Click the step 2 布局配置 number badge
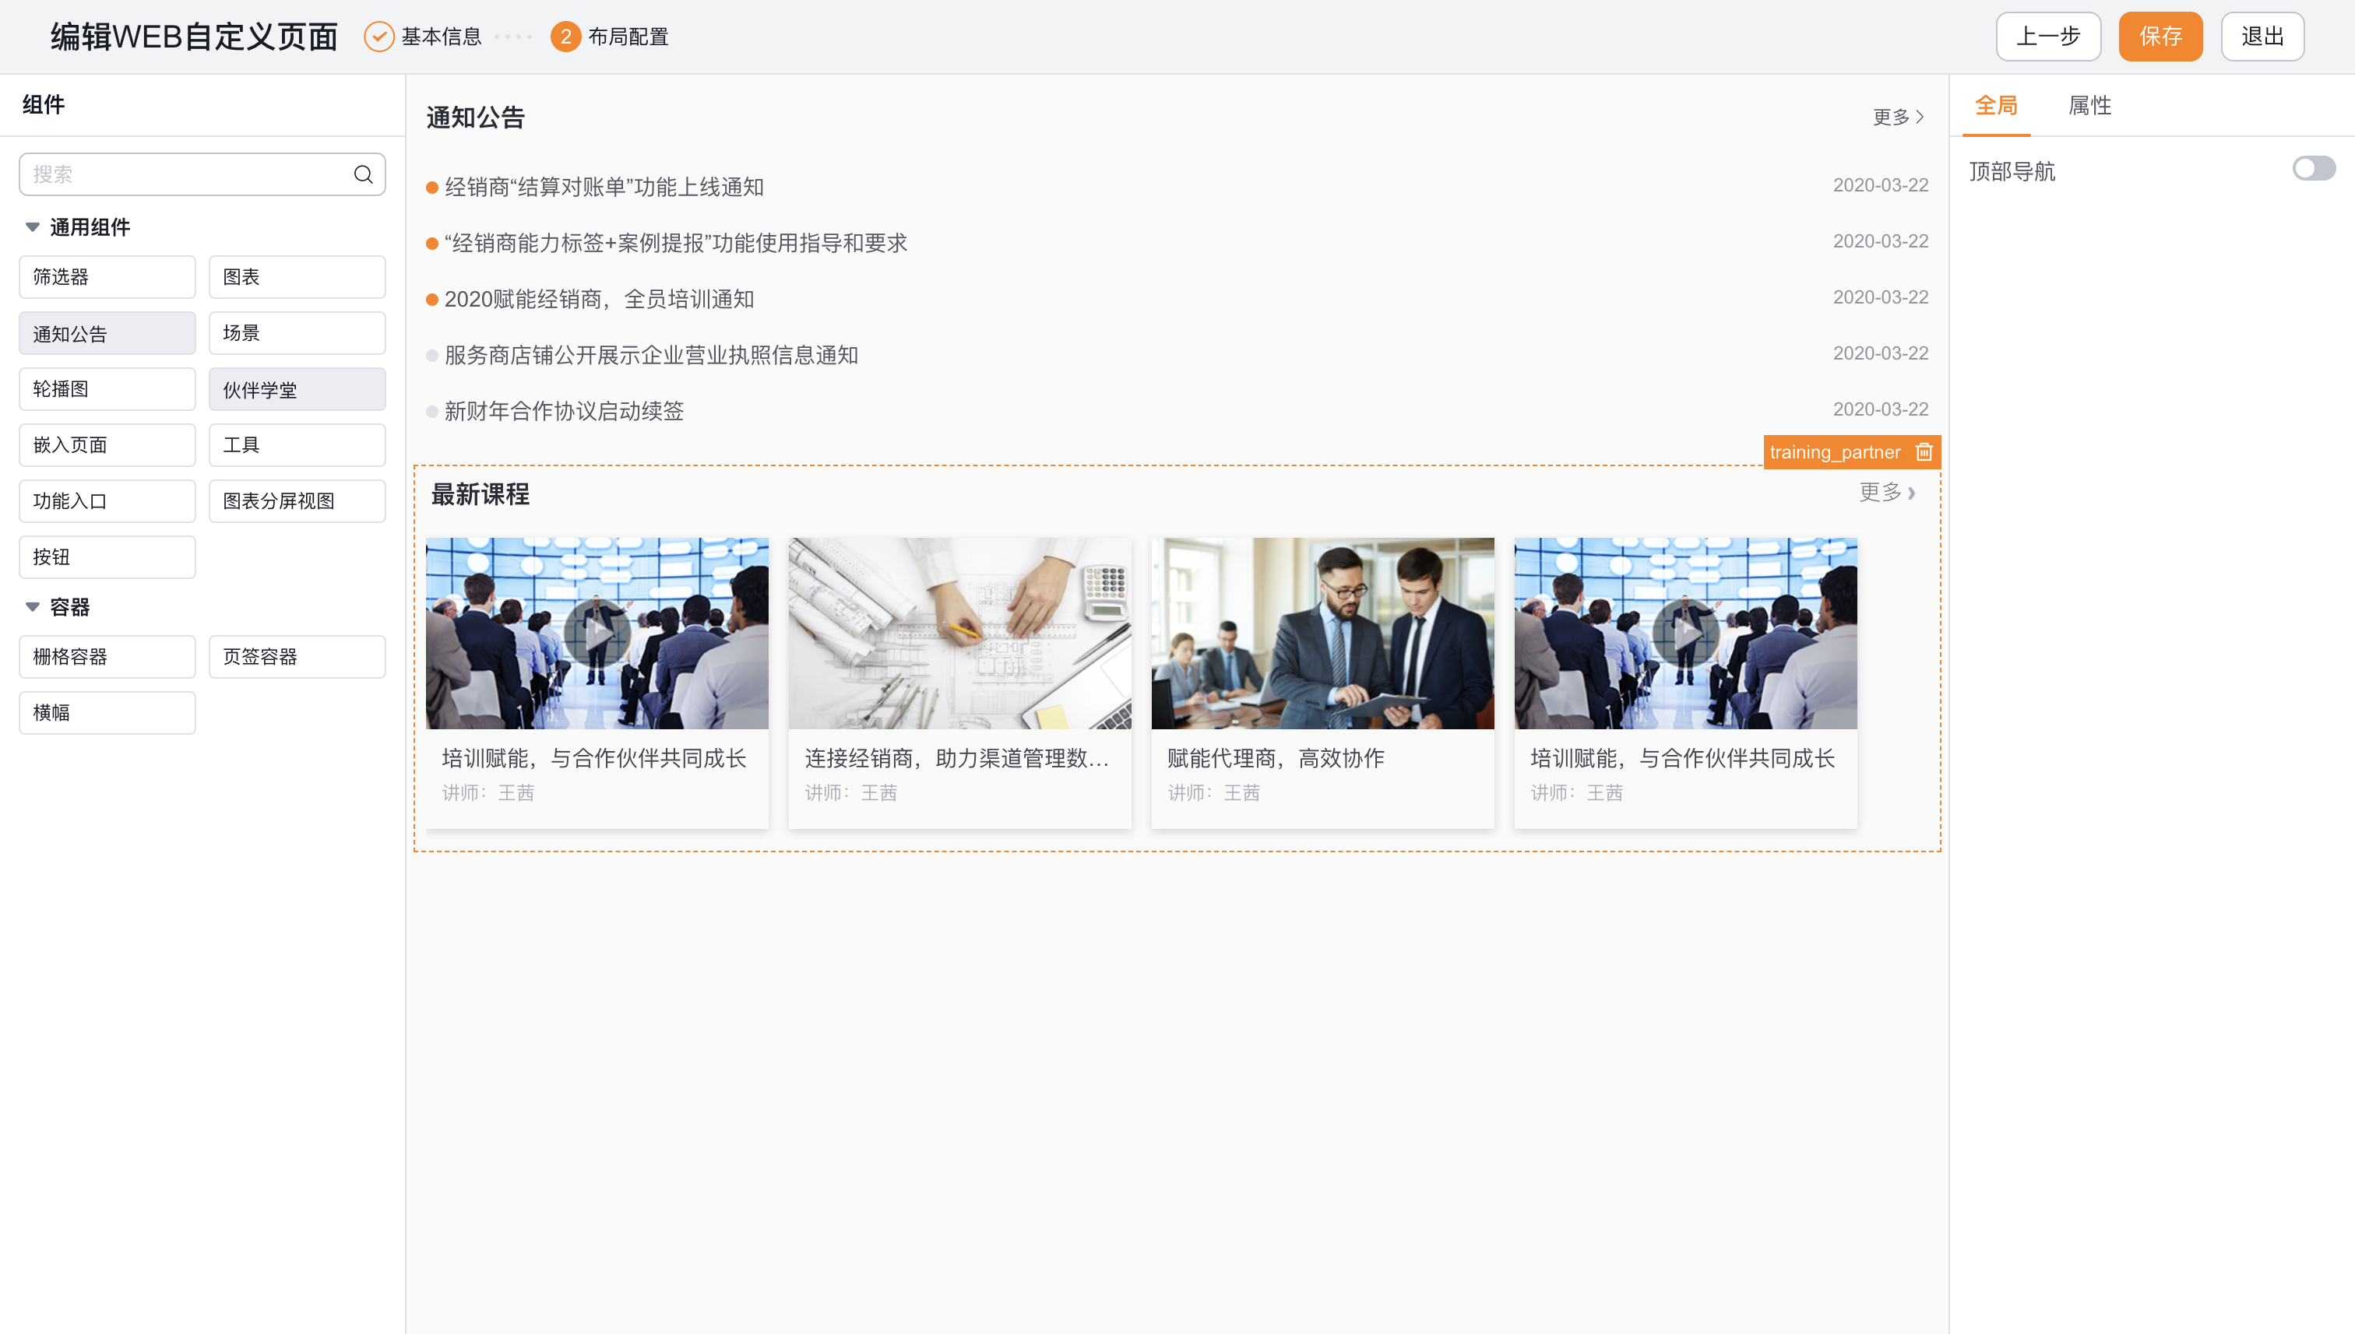This screenshot has height=1334, width=2355. (565, 37)
